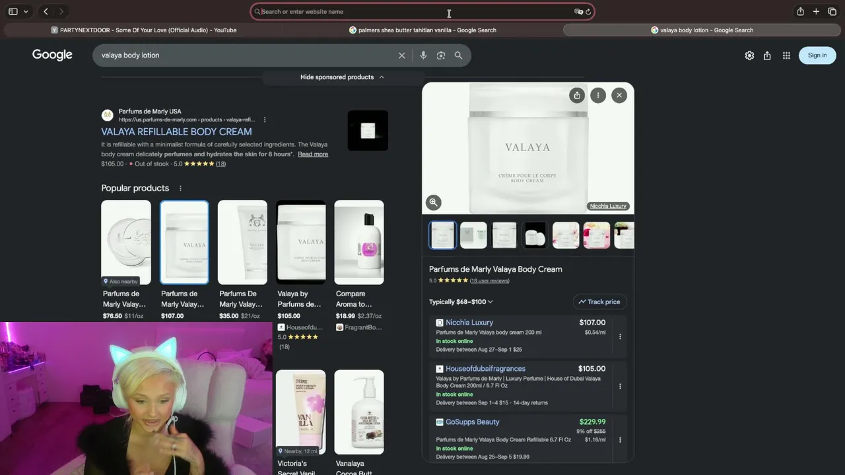845x475 pixels.
Task: Select the first product image thumbnail
Action: click(x=442, y=236)
